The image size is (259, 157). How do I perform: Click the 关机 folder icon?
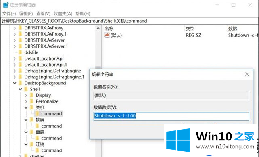(x=31, y=107)
